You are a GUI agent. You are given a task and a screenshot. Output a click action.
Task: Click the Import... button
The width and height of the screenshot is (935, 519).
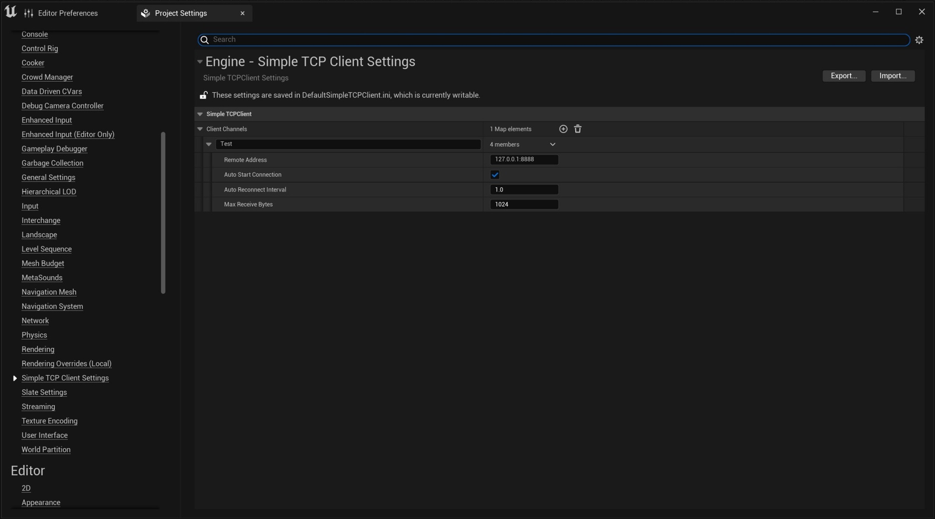click(893, 76)
